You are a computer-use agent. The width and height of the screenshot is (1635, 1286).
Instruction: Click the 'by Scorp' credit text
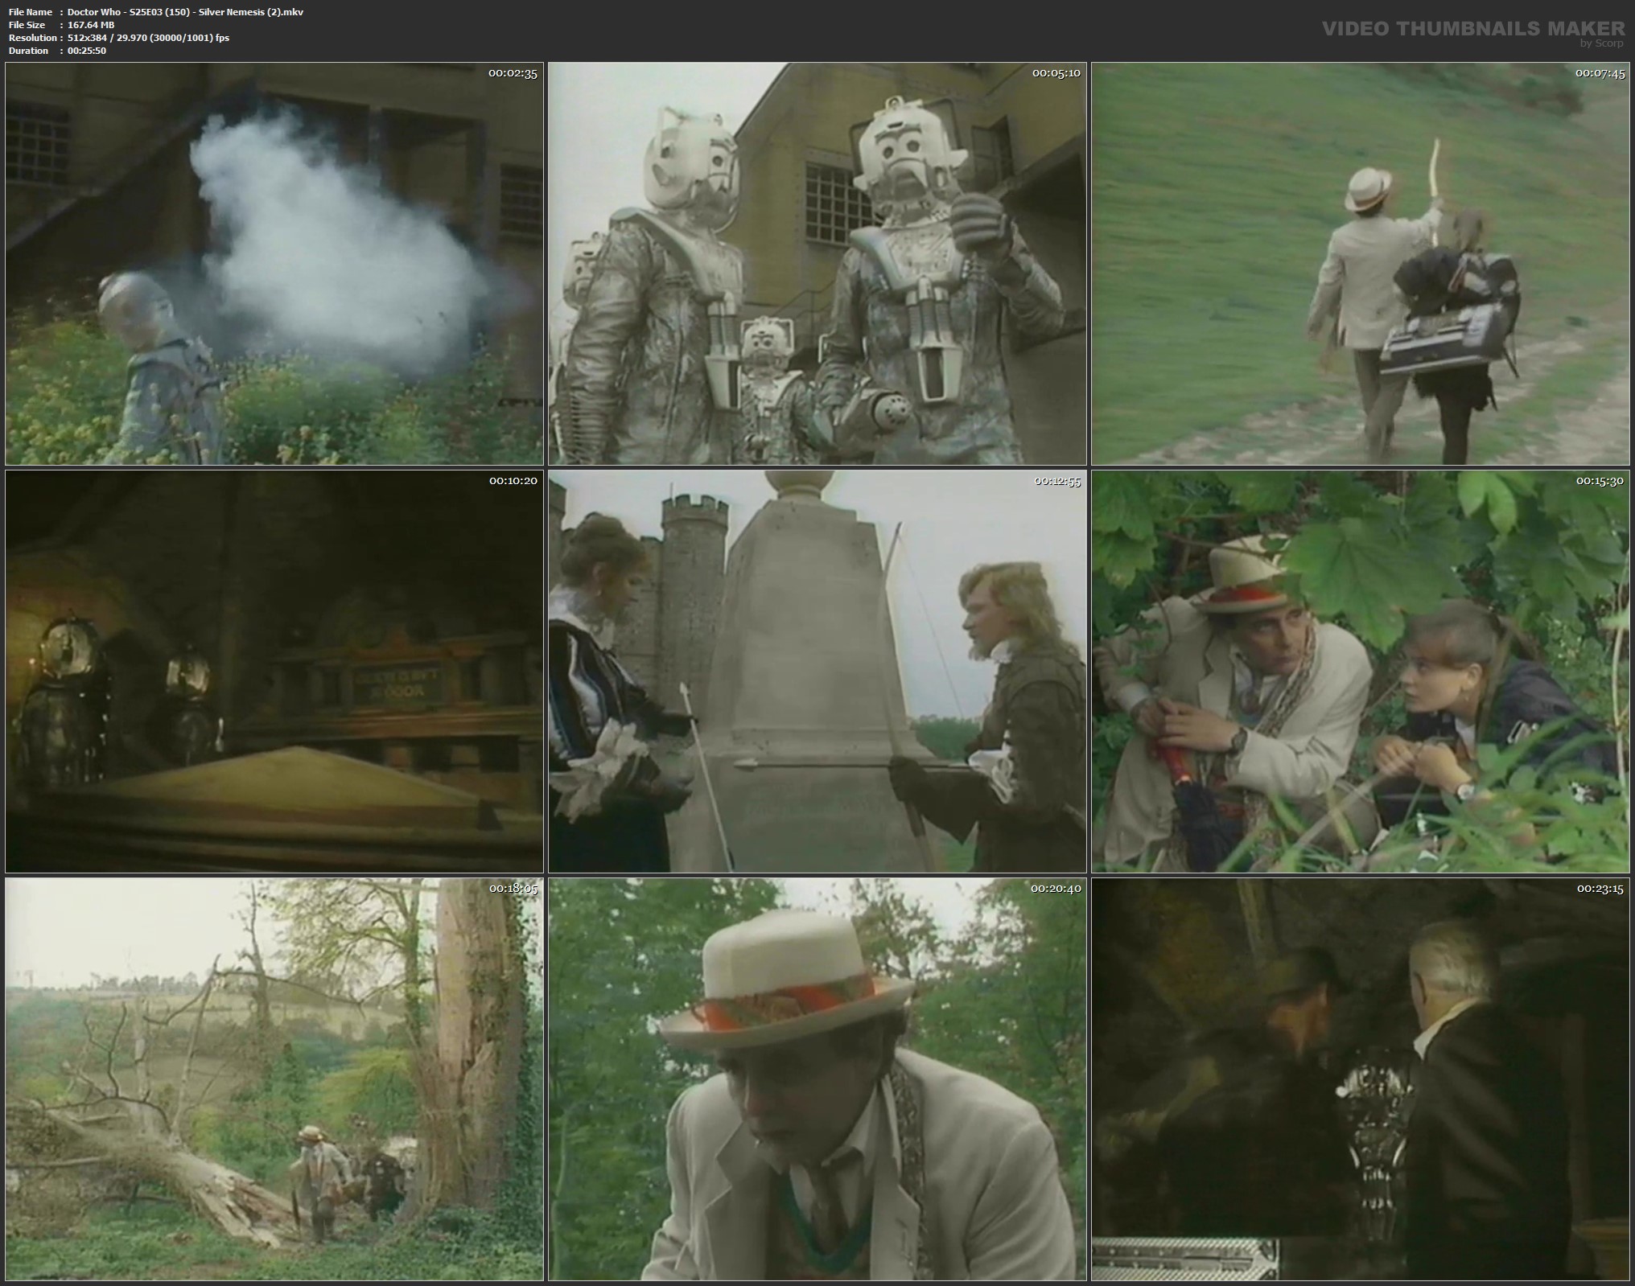(x=1601, y=43)
